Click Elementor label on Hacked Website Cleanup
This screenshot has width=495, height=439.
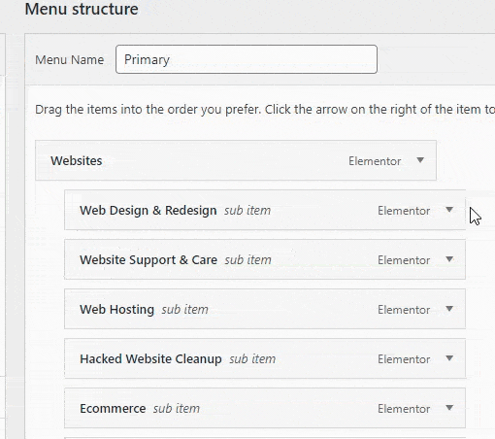(x=404, y=359)
